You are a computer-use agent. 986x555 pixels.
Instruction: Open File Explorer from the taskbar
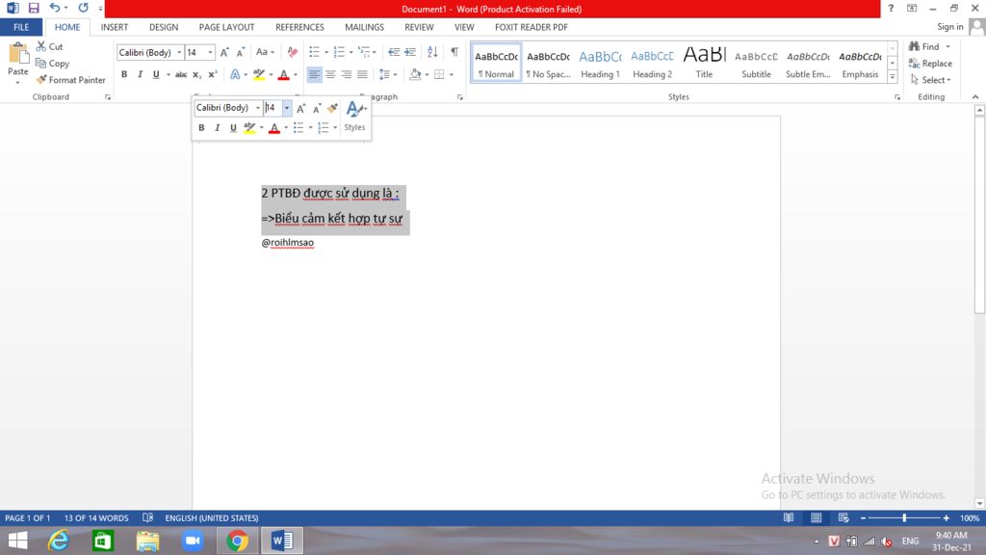pos(147,541)
